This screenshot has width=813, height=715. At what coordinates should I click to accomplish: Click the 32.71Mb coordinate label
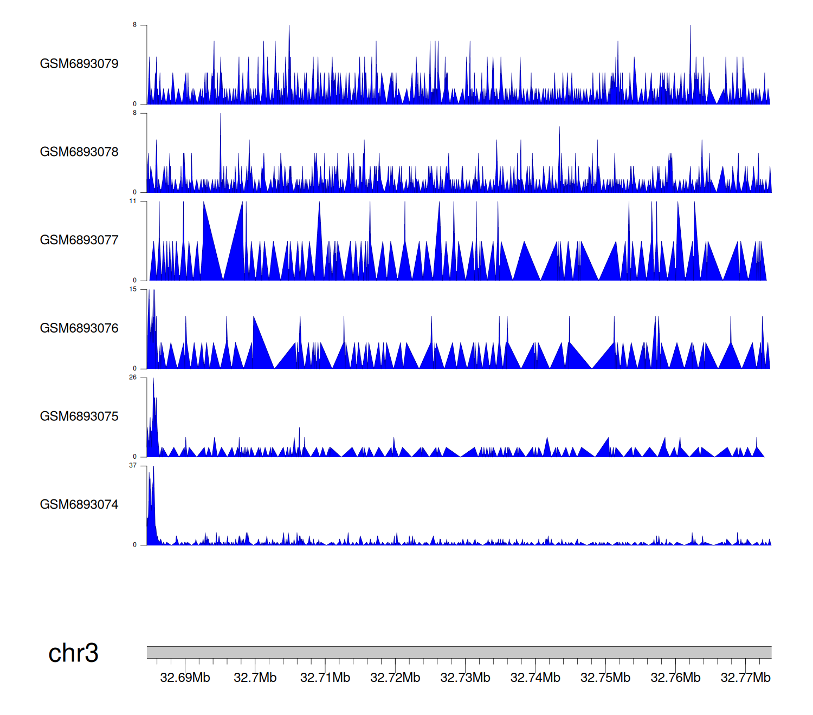pos(325,678)
